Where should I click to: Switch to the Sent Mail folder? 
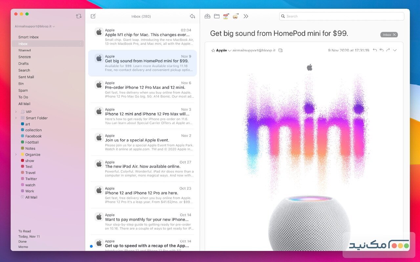(26, 77)
